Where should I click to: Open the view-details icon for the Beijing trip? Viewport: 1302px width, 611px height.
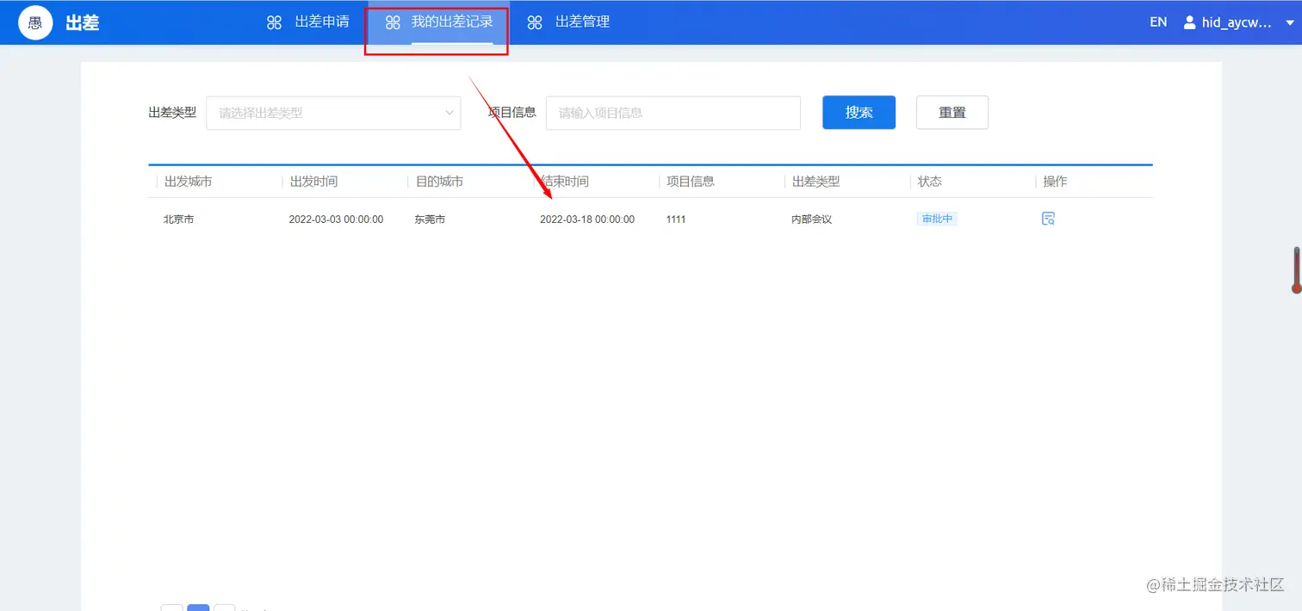pyautogui.click(x=1048, y=219)
